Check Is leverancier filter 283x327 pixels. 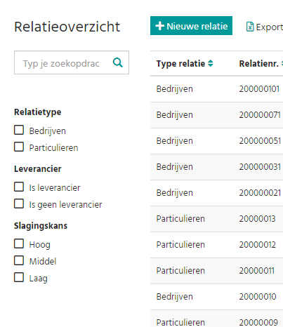[19, 187]
